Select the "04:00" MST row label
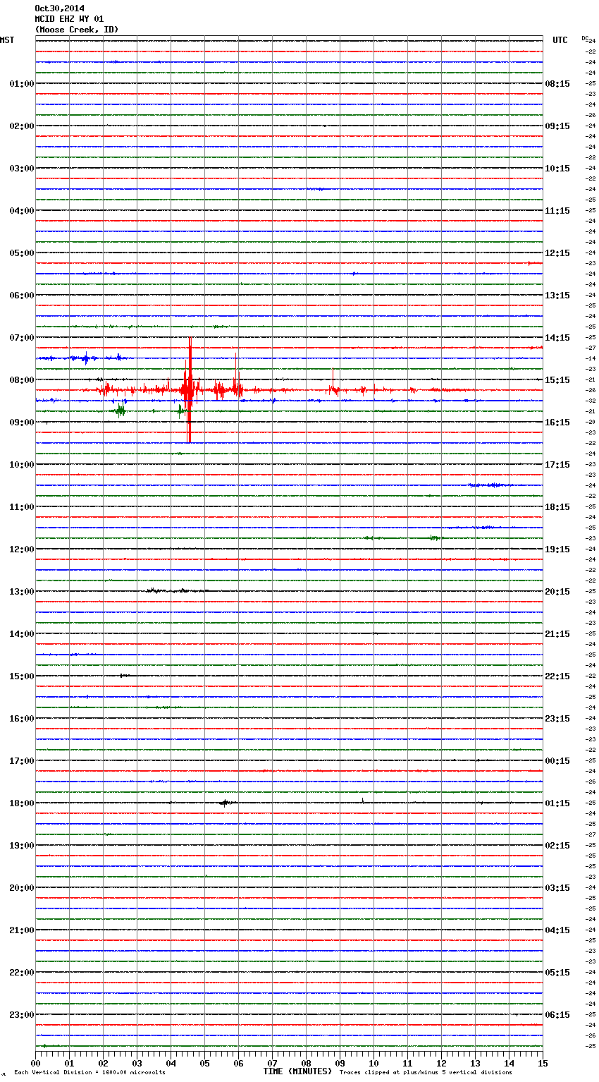 pos(22,211)
